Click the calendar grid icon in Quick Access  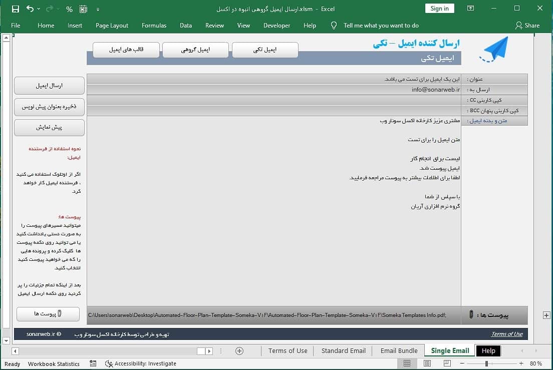coord(83,9)
